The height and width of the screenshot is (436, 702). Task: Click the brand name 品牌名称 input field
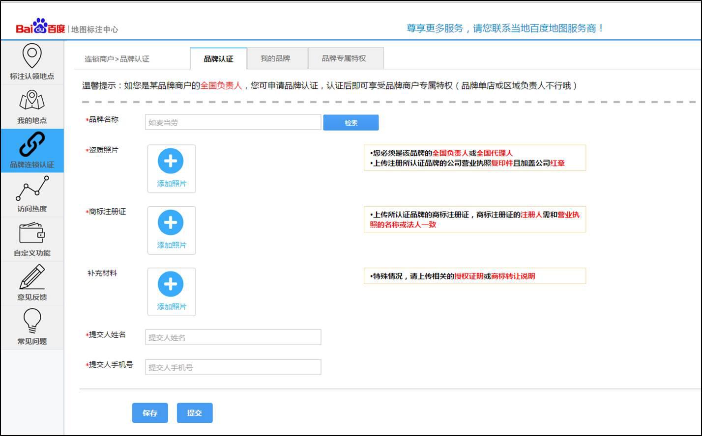pos(232,122)
